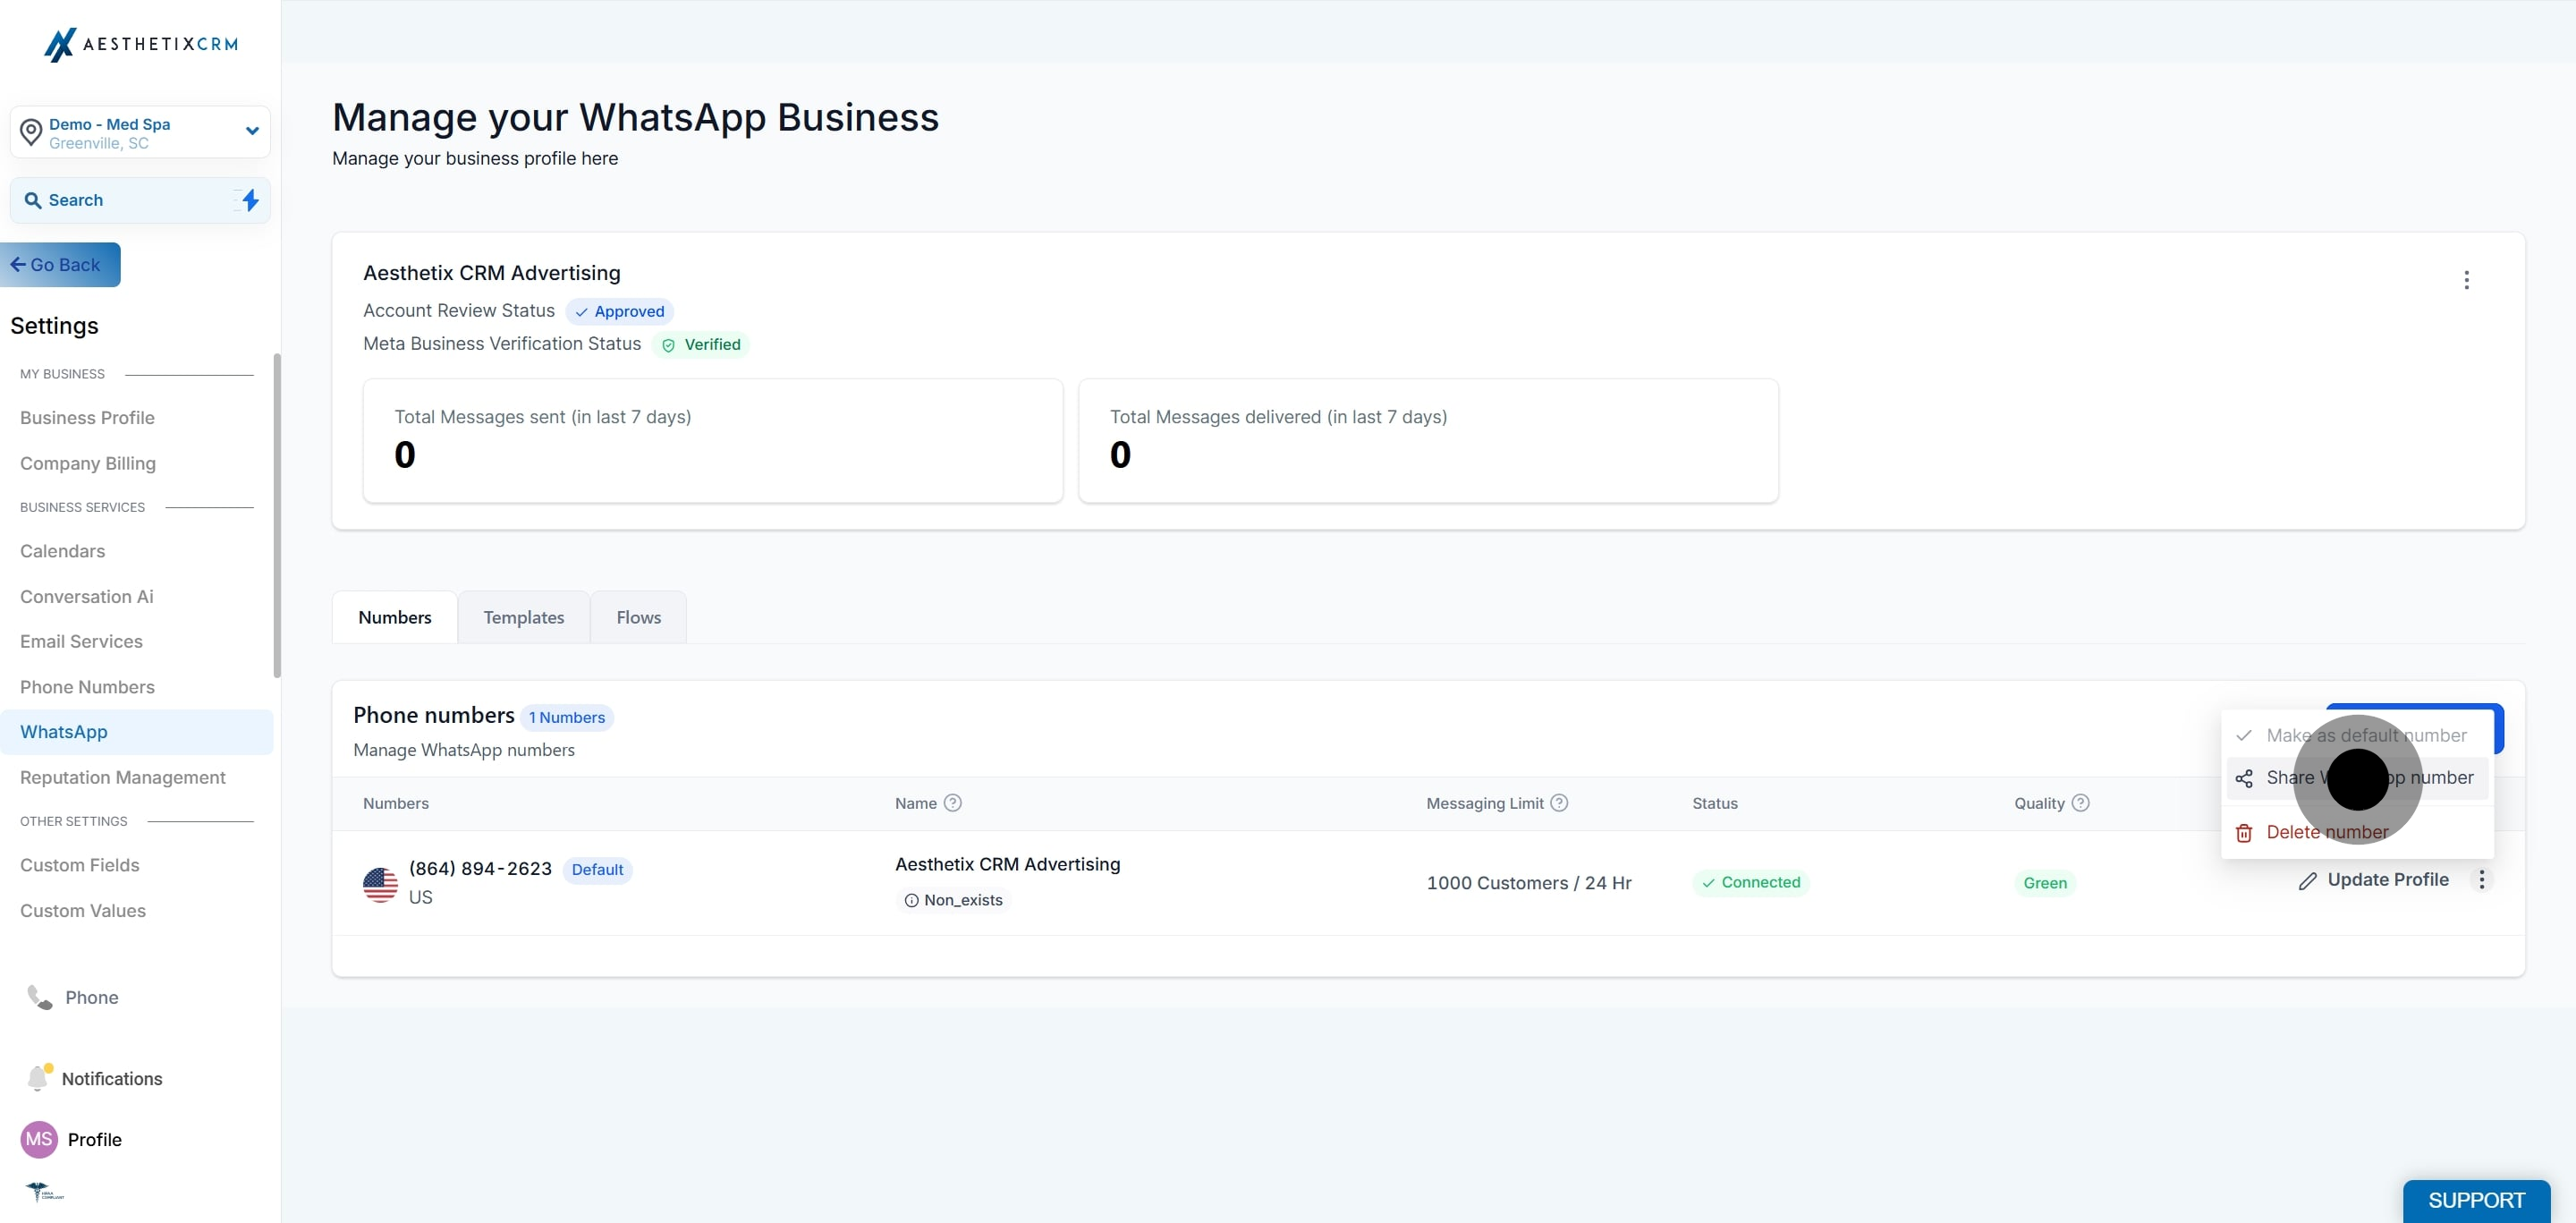This screenshot has height=1223, width=2576.
Task: Open Email Services settings
Action: (81, 642)
